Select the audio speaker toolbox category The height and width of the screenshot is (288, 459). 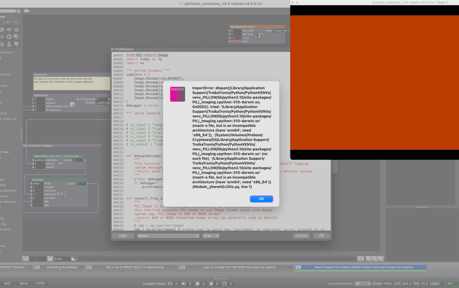pos(9,30)
